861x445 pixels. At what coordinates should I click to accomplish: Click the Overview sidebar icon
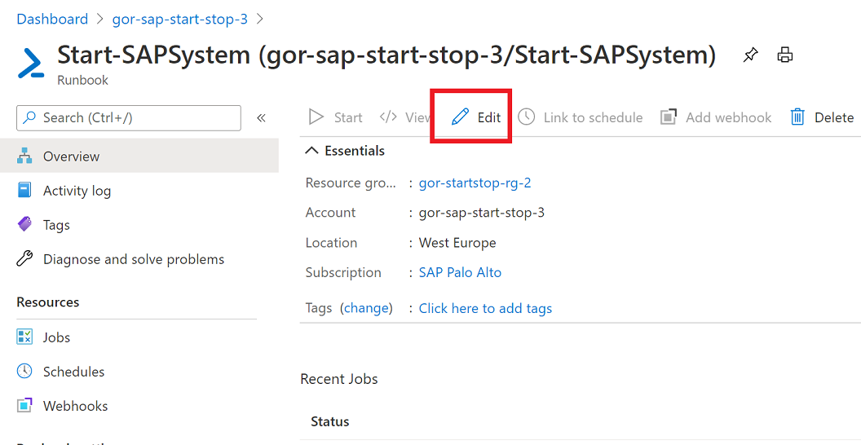coord(24,156)
